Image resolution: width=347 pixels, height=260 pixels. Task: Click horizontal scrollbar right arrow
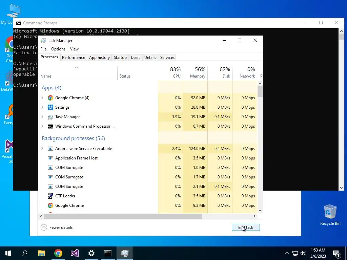pyautogui.click(x=254, y=216)
